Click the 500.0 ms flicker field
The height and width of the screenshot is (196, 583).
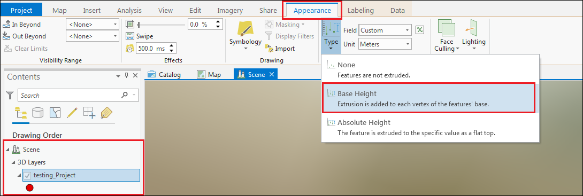[151, 48]
